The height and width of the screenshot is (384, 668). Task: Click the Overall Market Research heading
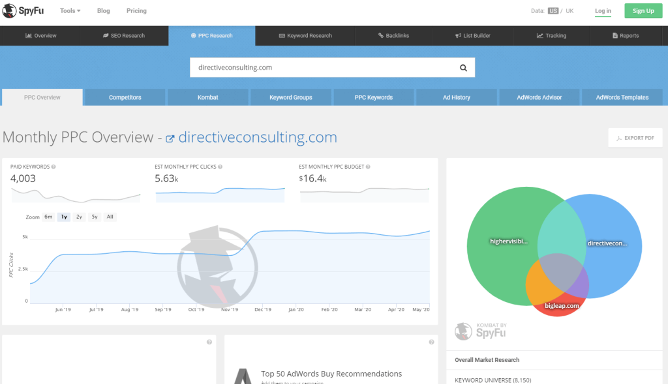[x=487, y=360]
